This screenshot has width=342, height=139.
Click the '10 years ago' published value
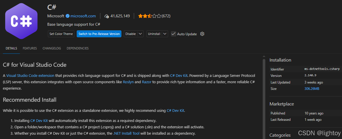314,113
